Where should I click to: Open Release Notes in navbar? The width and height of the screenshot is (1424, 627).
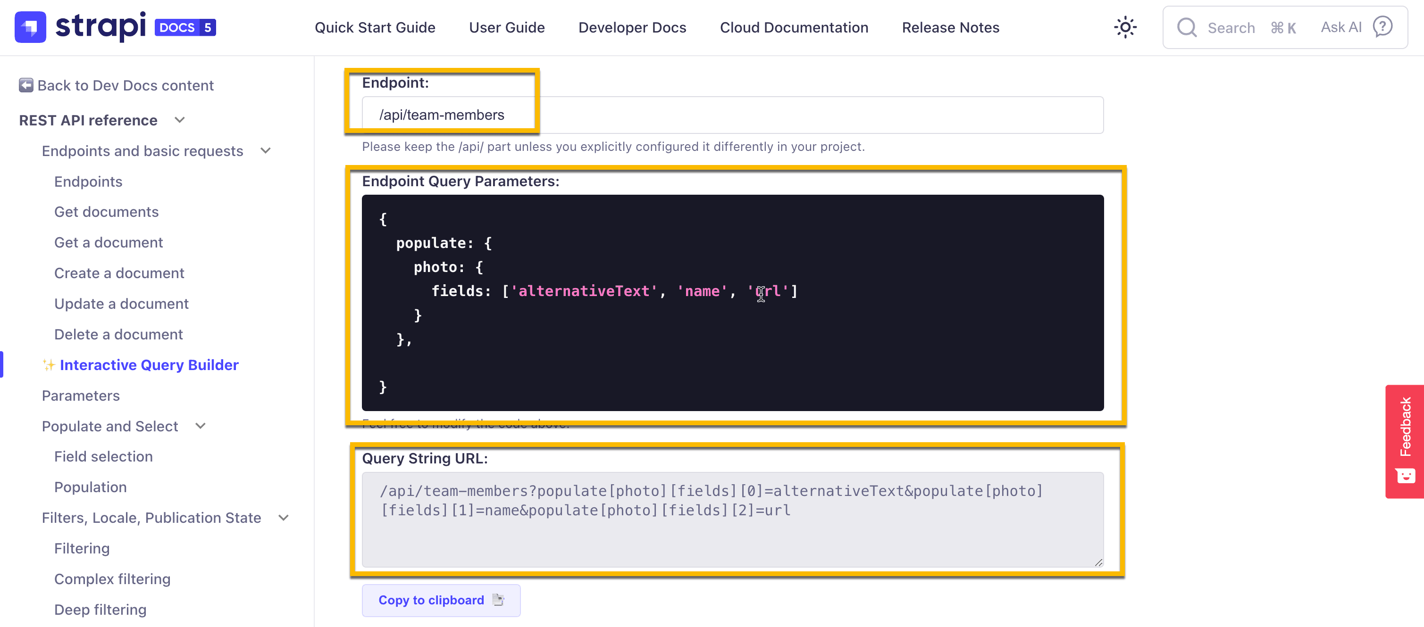pyautogui.click(x=951, y=27)
